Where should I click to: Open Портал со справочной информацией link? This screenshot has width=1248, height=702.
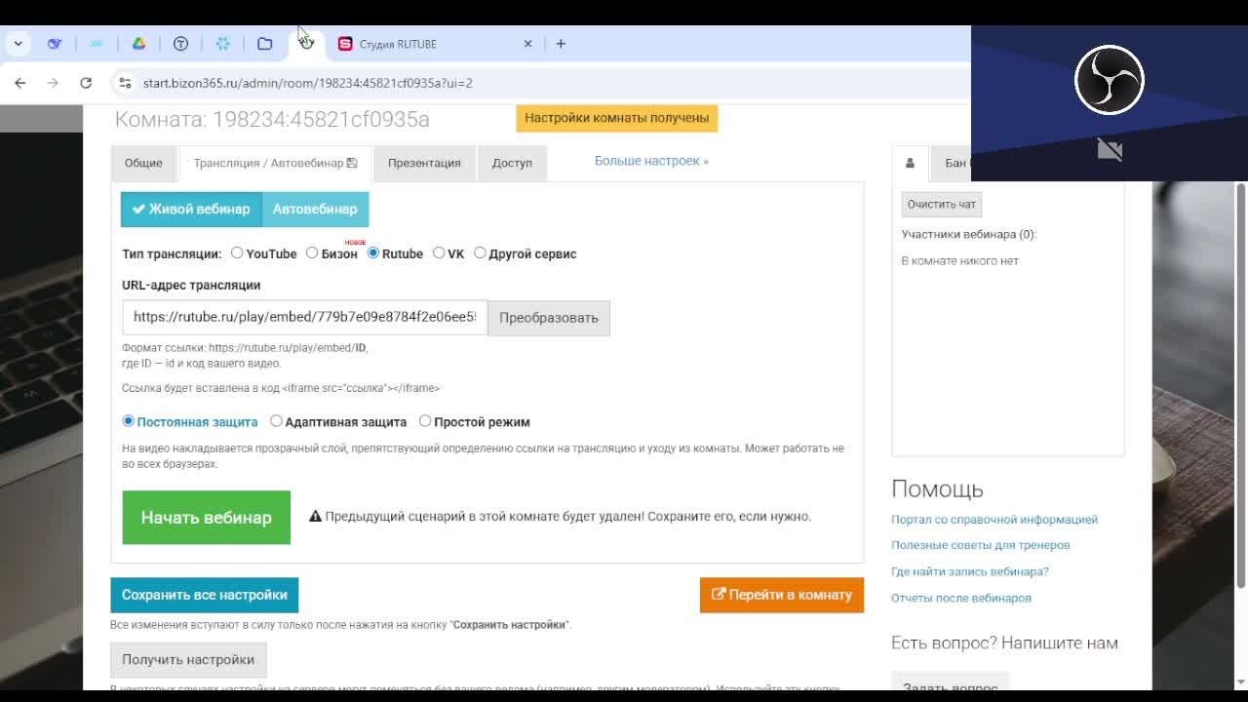pos(994,520)
